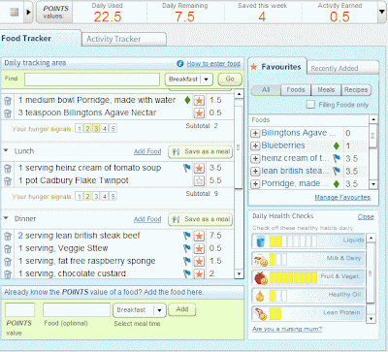388x352 pixels.
Task: Click Add Food in the Lunch section
Action: [x=147, y=151]
